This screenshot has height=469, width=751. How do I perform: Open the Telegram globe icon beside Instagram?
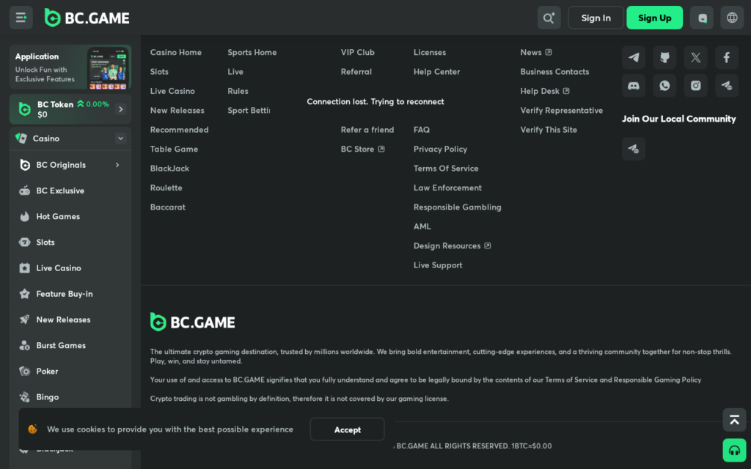tap(727, 86)
